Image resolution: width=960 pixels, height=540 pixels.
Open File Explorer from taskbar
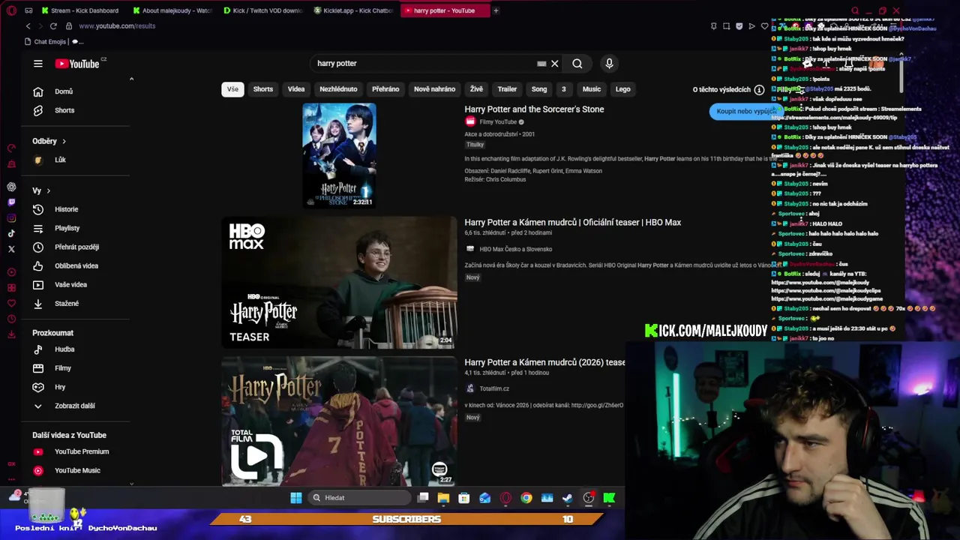click(x=443, y=498)
